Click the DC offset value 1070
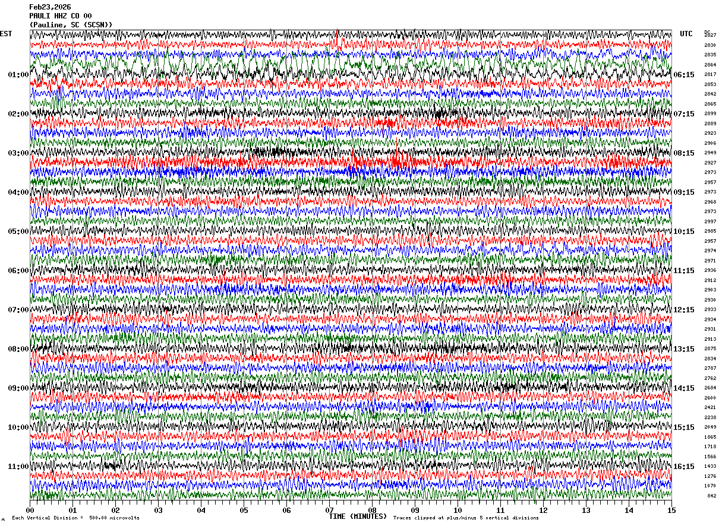 [710, 486]
